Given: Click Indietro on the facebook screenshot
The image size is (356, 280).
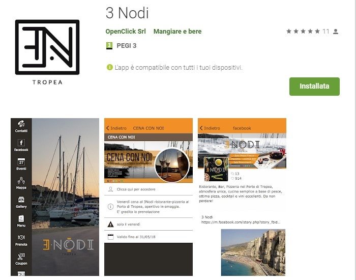Looking at the screenshot, I should [x=210, y=128].
